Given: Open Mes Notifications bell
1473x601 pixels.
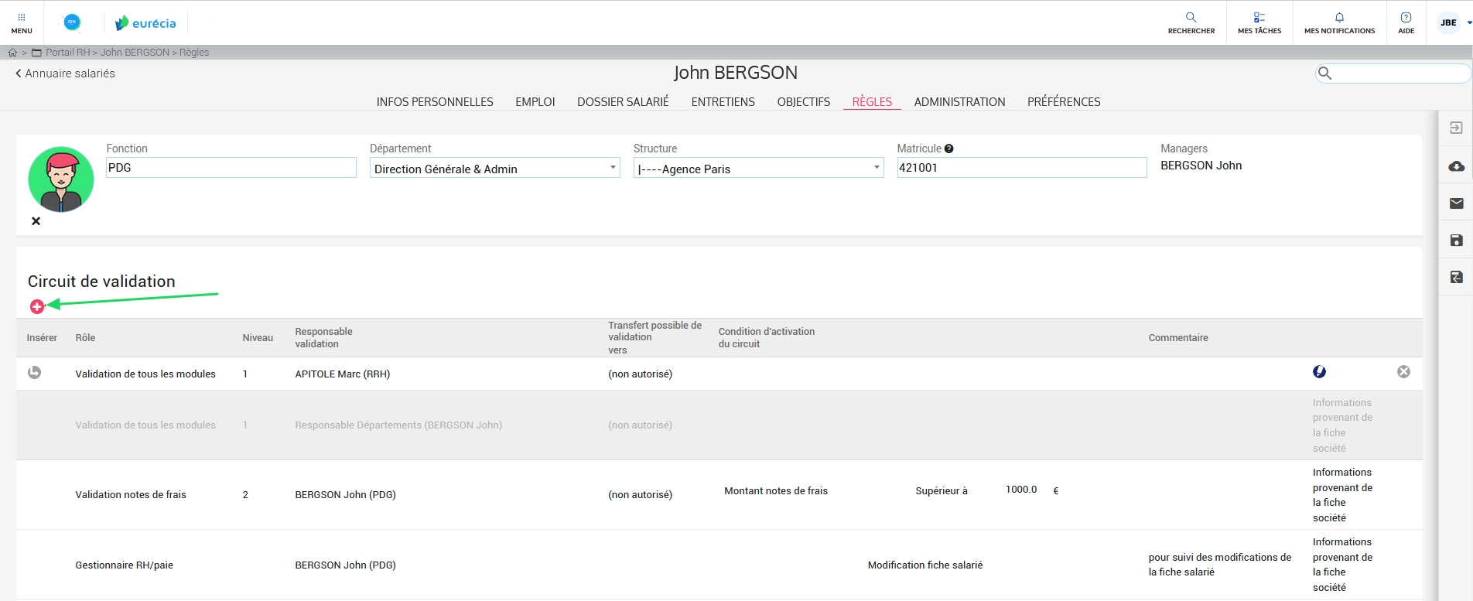Looking at the screenshot, I should (x=1339, y=22).
